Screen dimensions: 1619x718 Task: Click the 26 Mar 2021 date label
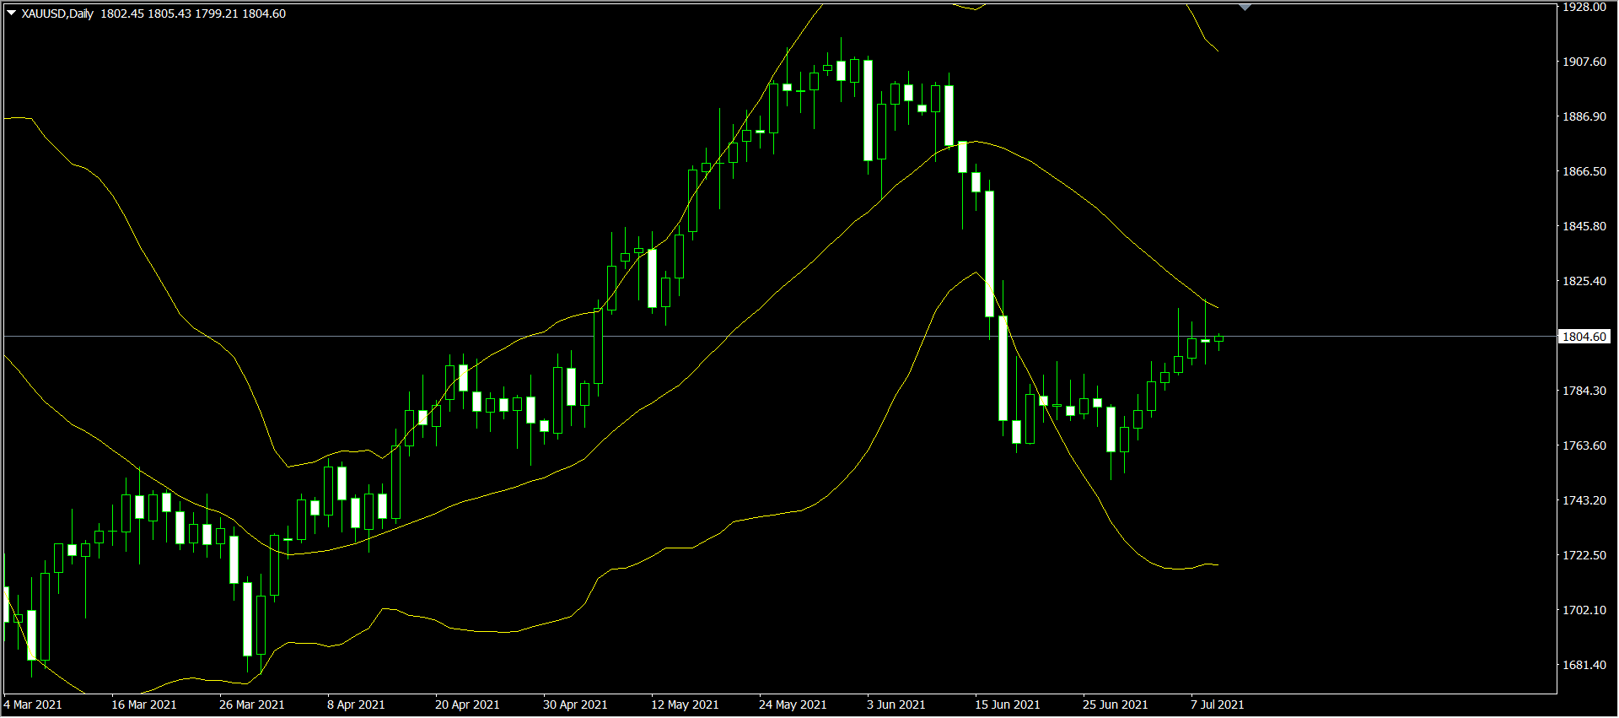point(252,705)
